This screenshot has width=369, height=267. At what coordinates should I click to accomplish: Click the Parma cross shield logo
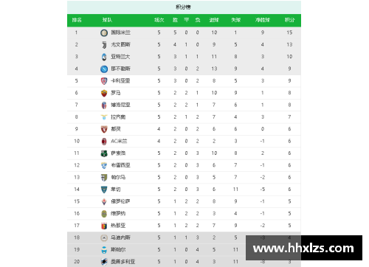click(104, 178)
